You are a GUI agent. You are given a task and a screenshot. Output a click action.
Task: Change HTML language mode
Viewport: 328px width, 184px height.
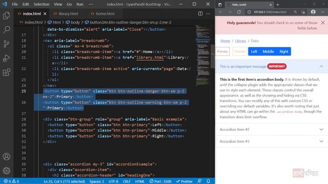140,181
